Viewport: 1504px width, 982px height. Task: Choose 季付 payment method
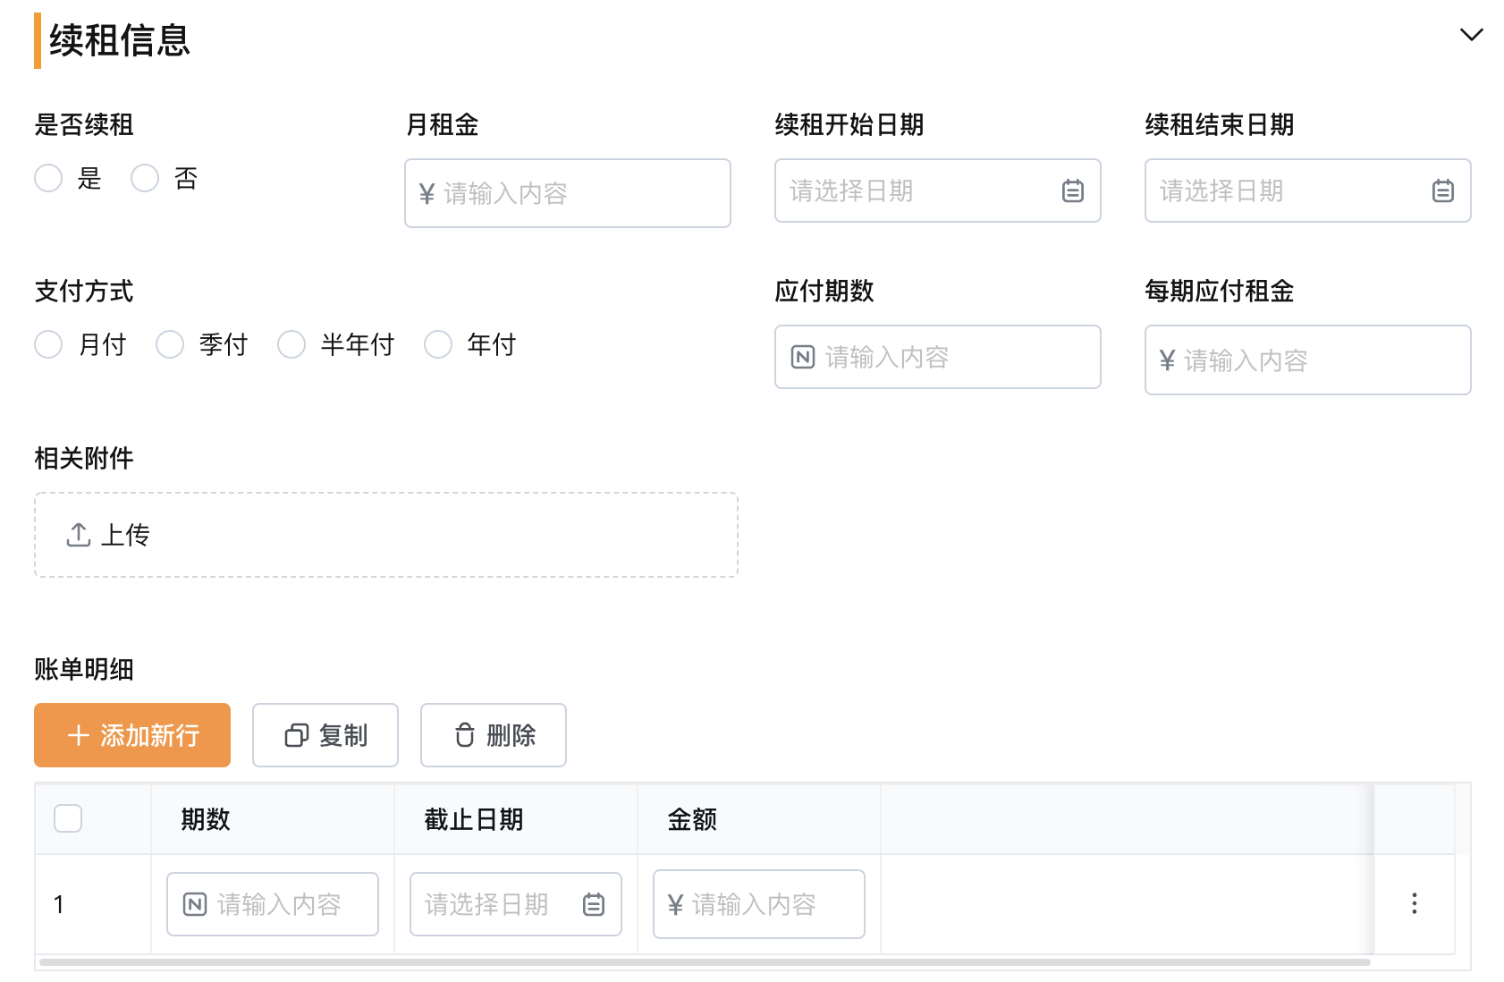pos(170,344)
